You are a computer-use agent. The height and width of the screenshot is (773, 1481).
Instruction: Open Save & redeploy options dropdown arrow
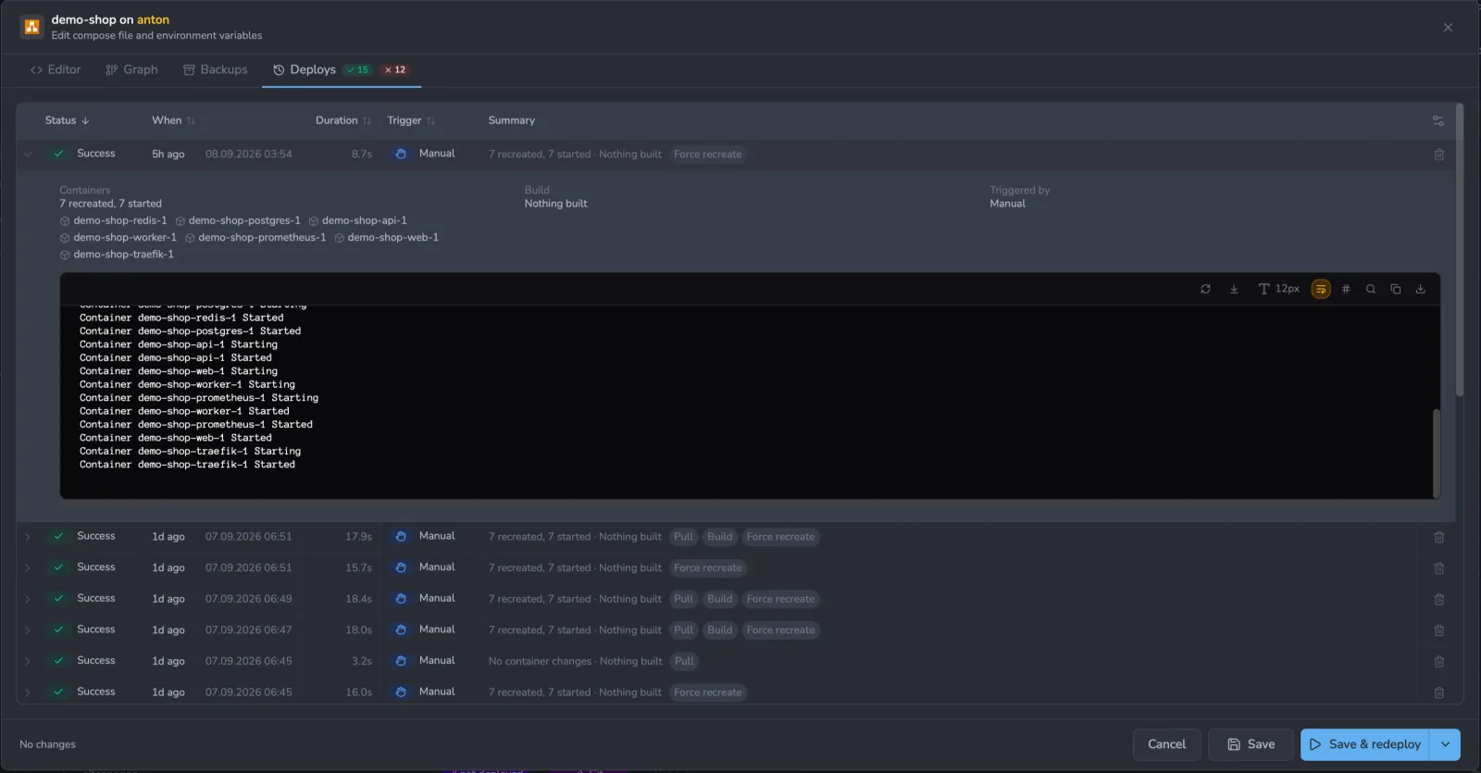coord(1445,744)
